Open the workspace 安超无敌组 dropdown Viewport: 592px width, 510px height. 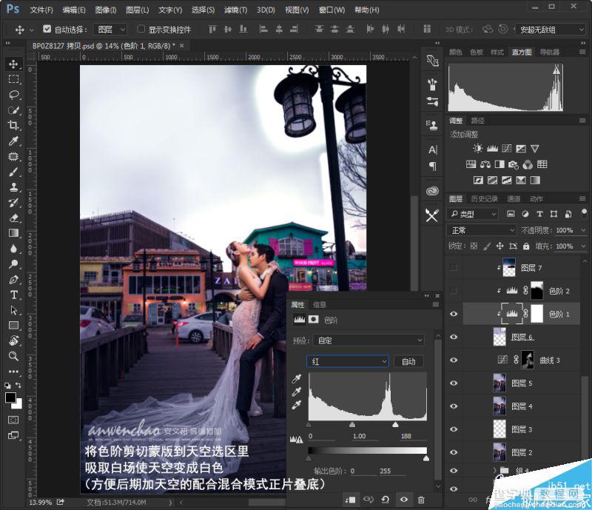click(x=551, y=29)
